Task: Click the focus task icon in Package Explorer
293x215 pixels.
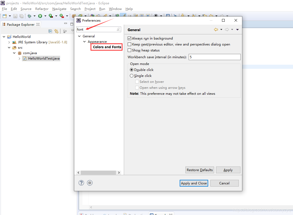Action: 65,31
